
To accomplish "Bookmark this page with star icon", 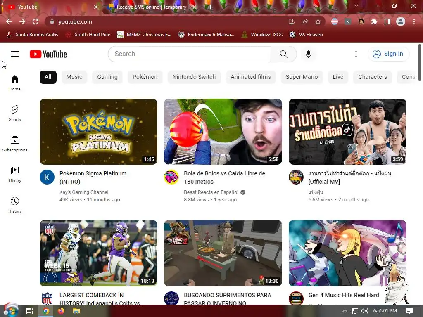I will 318,21.
